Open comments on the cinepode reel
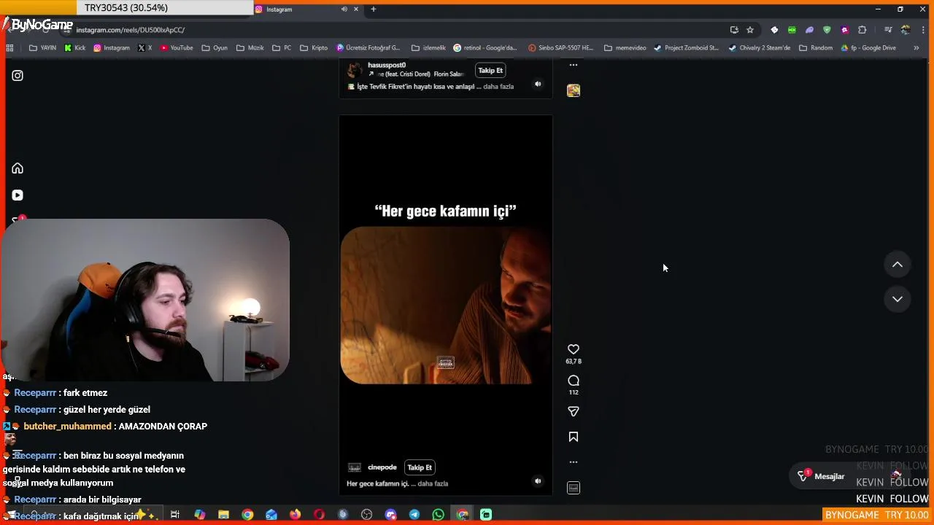The height and width of the screenshot is (525, 934). point(574,381)
